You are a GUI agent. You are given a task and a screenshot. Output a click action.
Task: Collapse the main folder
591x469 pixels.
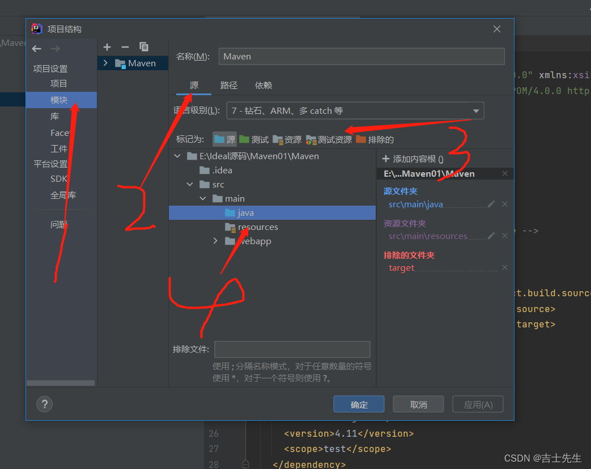[x=203, y=198]
